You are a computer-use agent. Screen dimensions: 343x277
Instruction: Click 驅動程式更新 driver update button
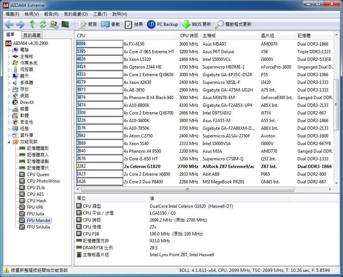(x=233, y=24)
